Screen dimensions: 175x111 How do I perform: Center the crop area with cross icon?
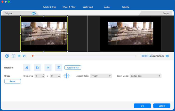pos(66,76)
